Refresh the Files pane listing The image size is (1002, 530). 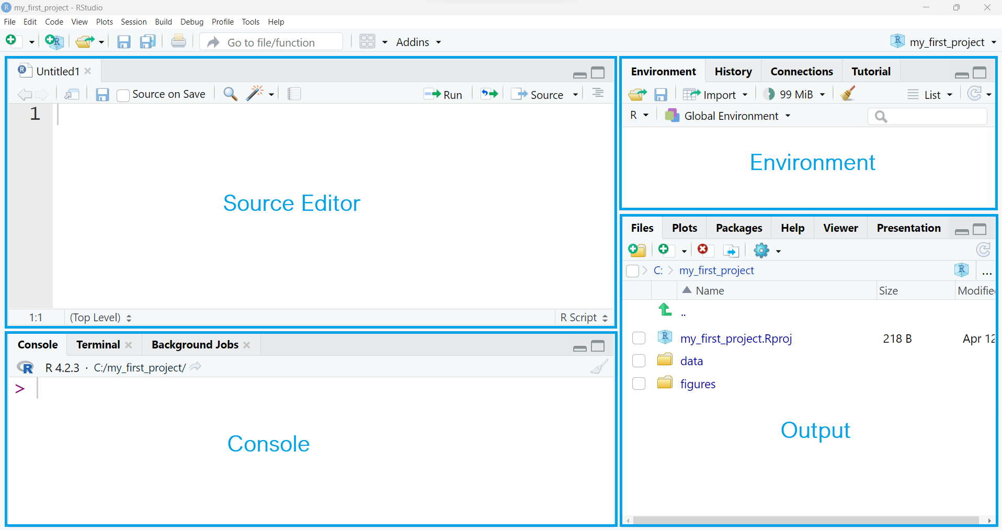983,250
